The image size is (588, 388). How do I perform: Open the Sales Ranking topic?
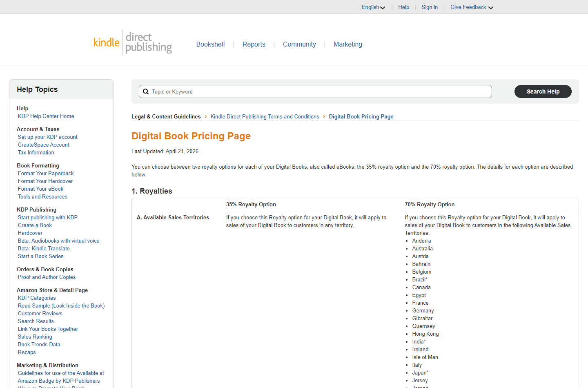(35, 337)
